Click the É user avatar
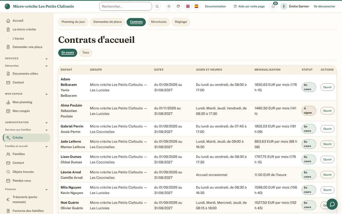 pyautogui.click(x=284, y=6)
